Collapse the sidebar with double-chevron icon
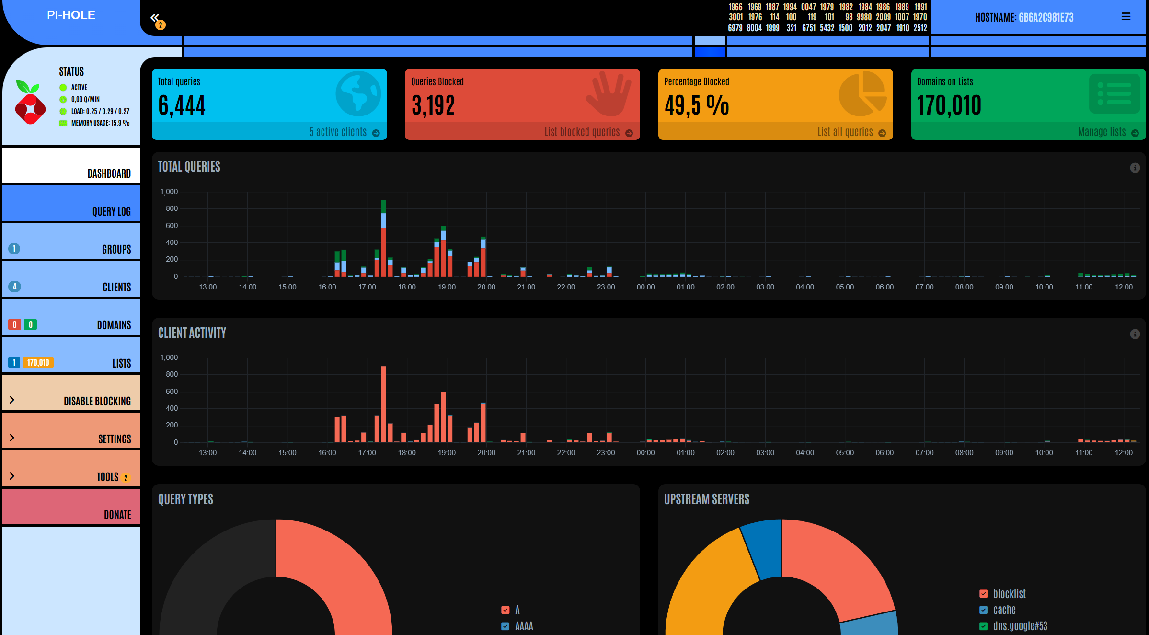The image size is (1149, 635). 154,18
